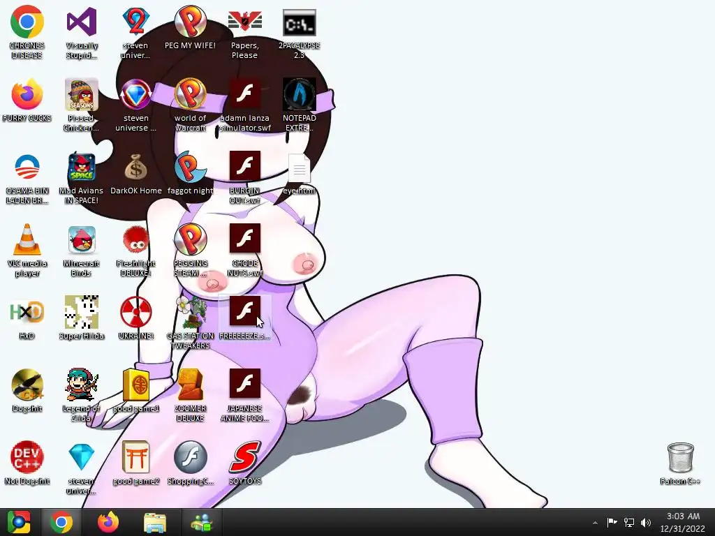Screen dimensions: 715x536
Task: Click the Start button on the taskbar
Action: (19, 522)
